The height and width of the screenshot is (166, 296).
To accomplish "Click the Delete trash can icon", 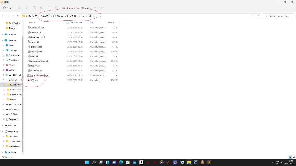I will 56,8.
